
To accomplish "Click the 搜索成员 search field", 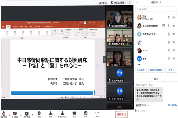I will click(x=156, y=9).
